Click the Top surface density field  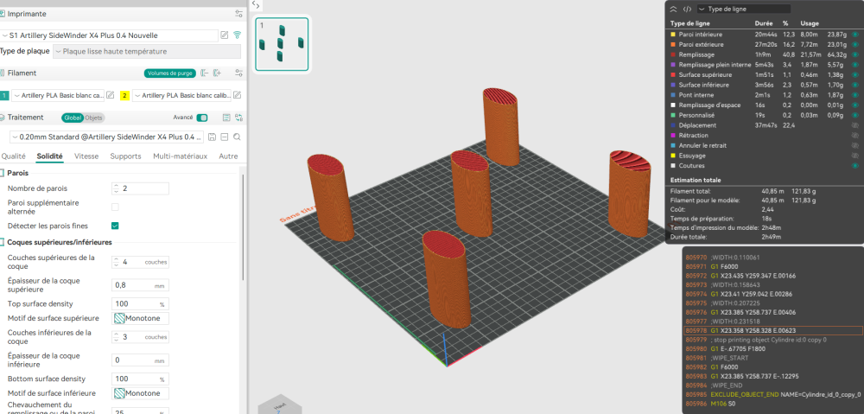coord(141,303)
